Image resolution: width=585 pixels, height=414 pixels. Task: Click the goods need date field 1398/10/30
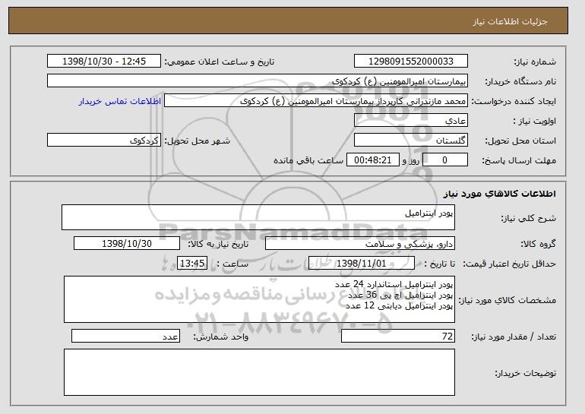(x=127, y=244)
